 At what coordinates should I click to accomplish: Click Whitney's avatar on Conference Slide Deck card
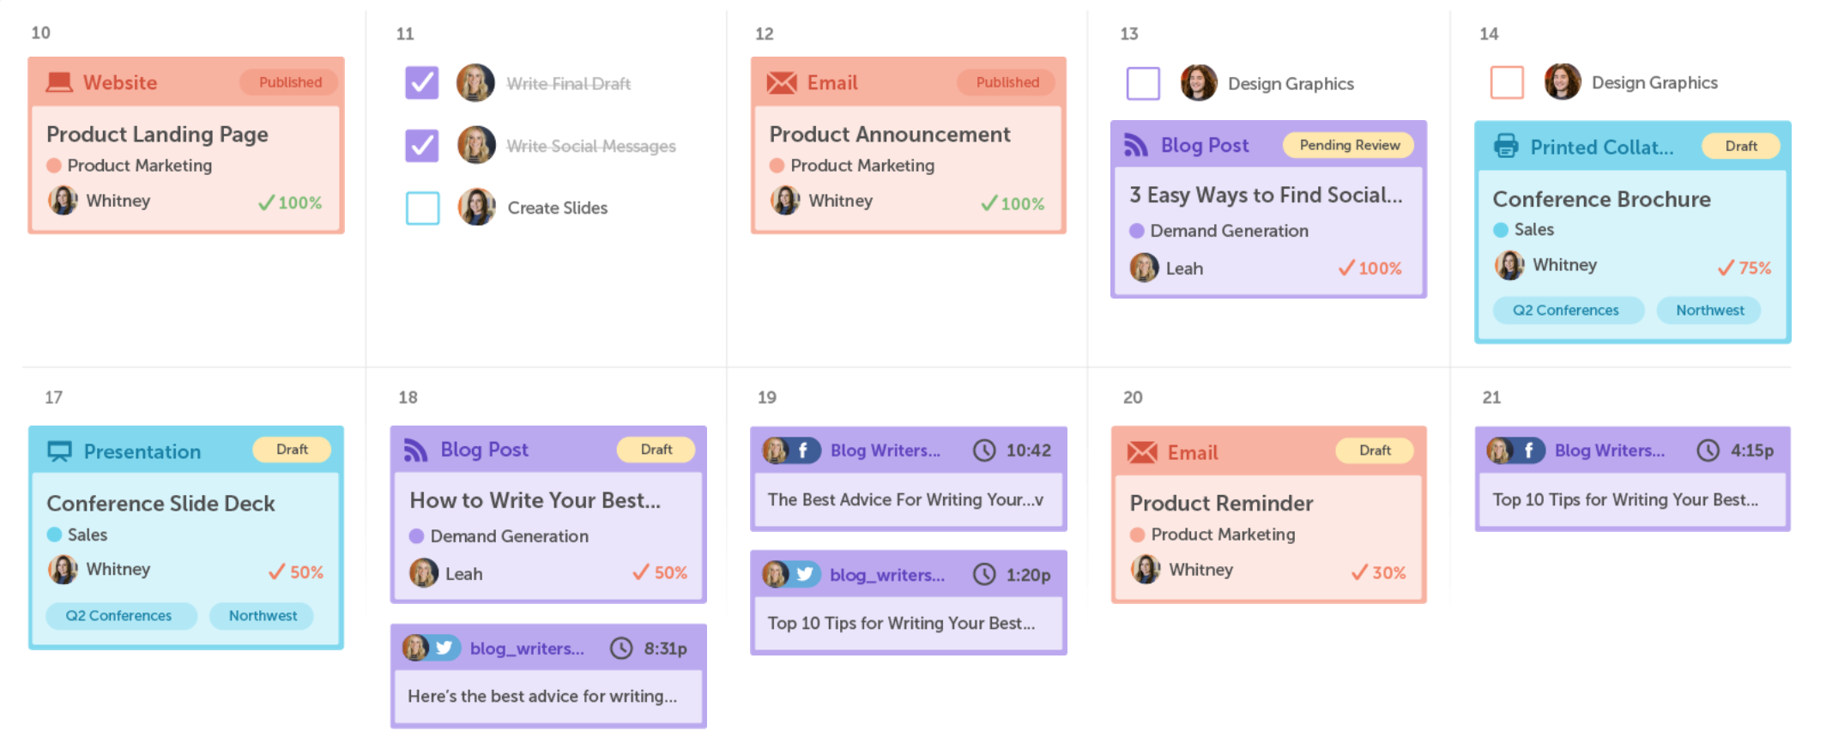(x=63, y=569)
